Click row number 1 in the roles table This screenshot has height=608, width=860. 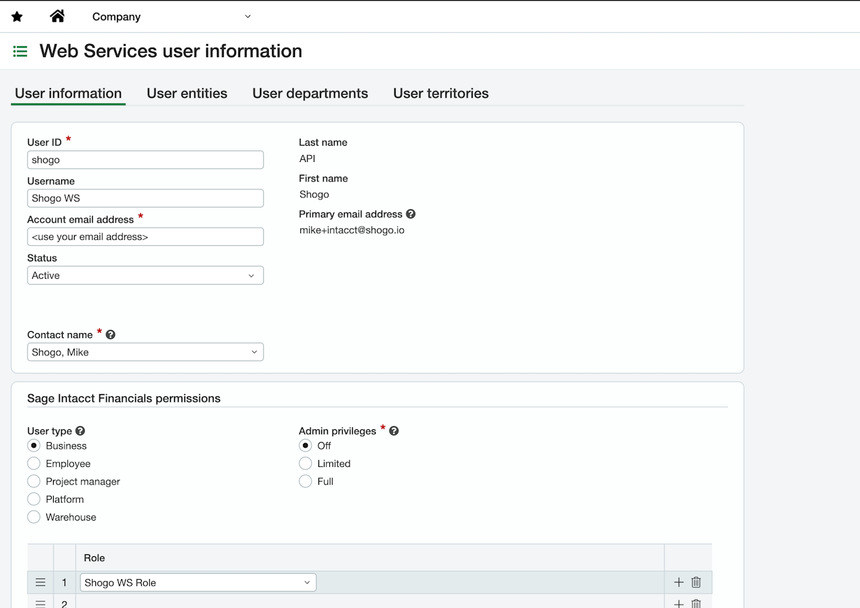[x=64, y=582]
